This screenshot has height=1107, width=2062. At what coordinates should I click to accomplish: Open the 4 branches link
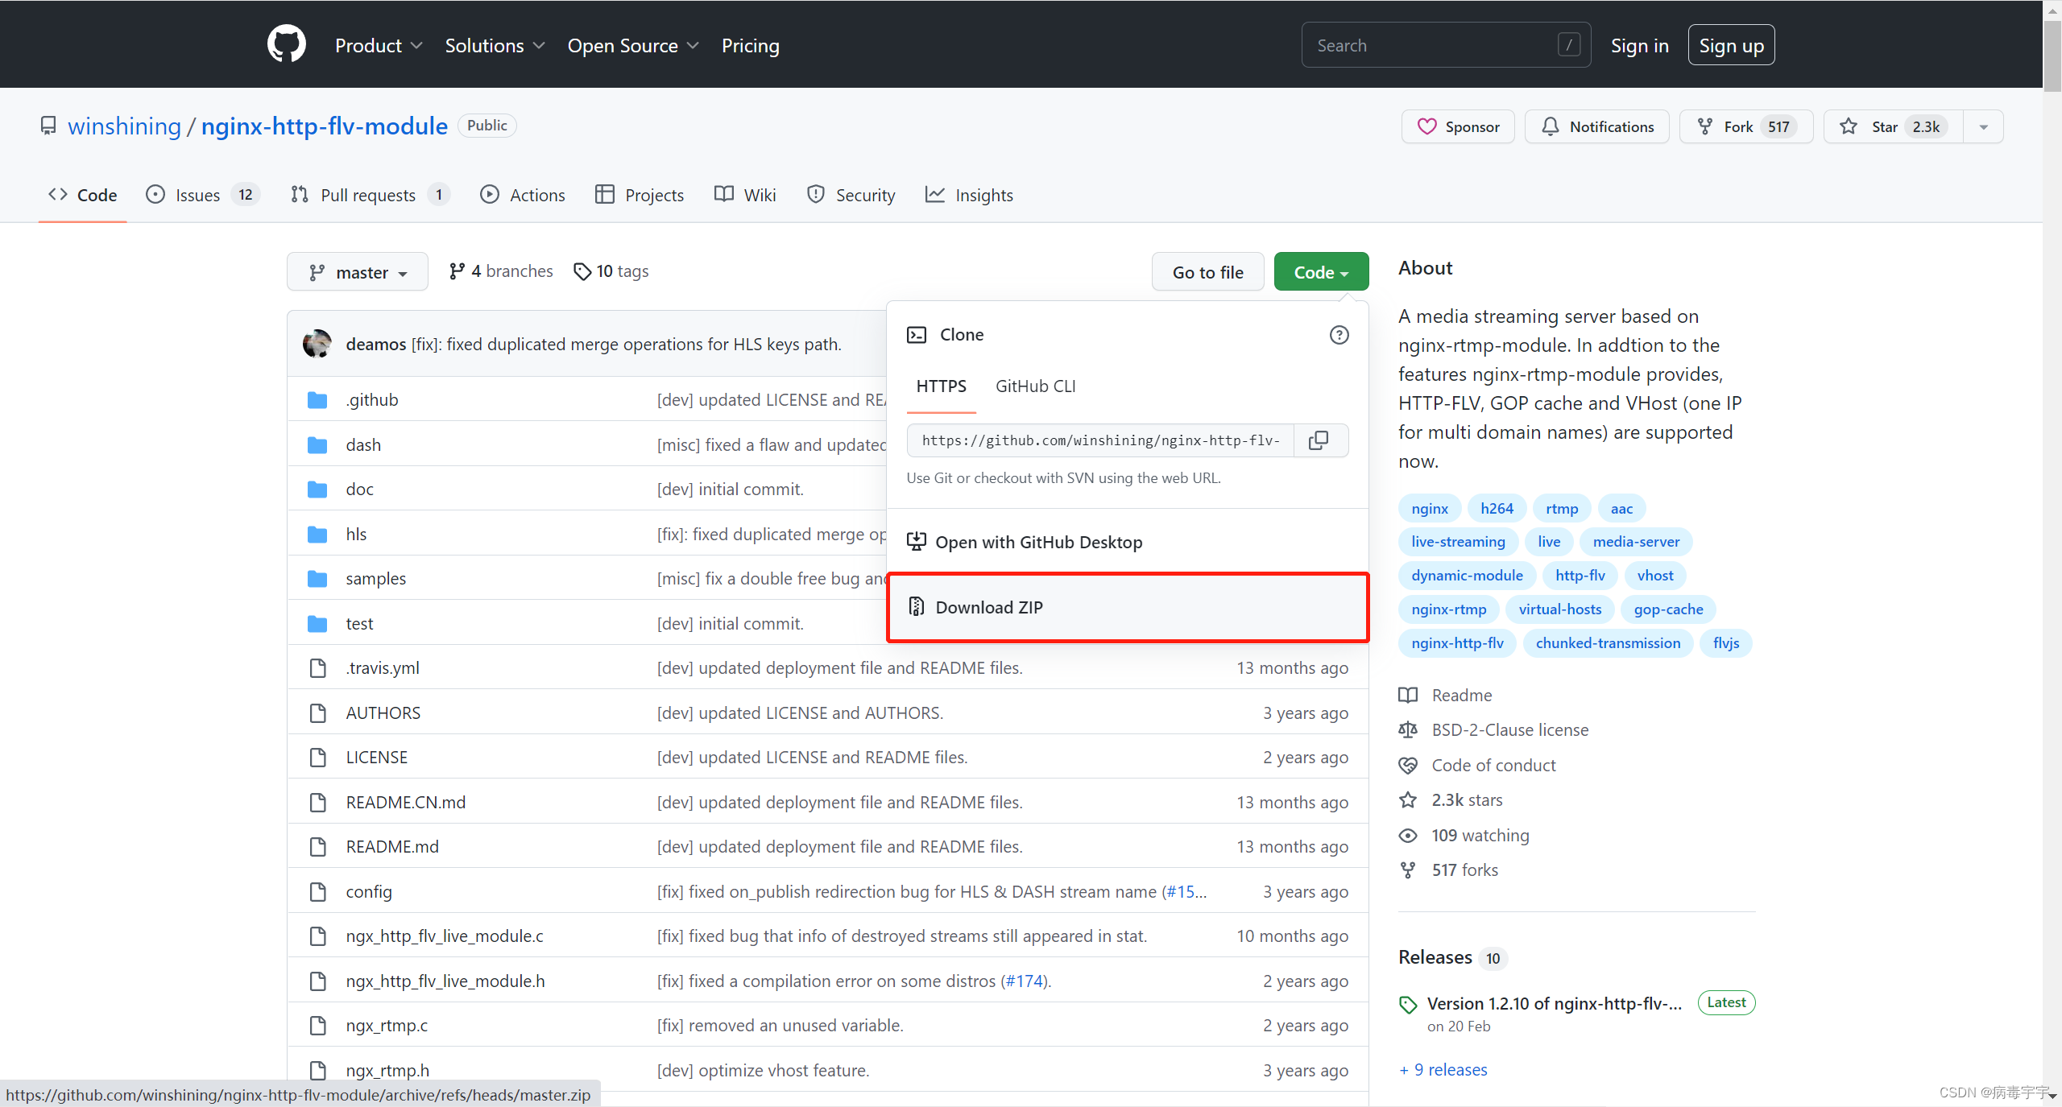click(x=501, y=271)
